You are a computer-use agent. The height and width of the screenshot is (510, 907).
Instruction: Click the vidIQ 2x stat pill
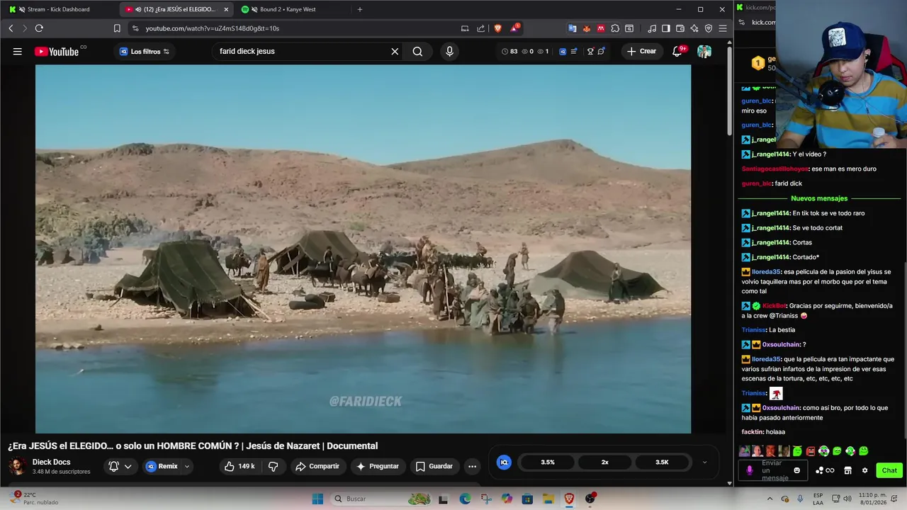pos(605,462)
